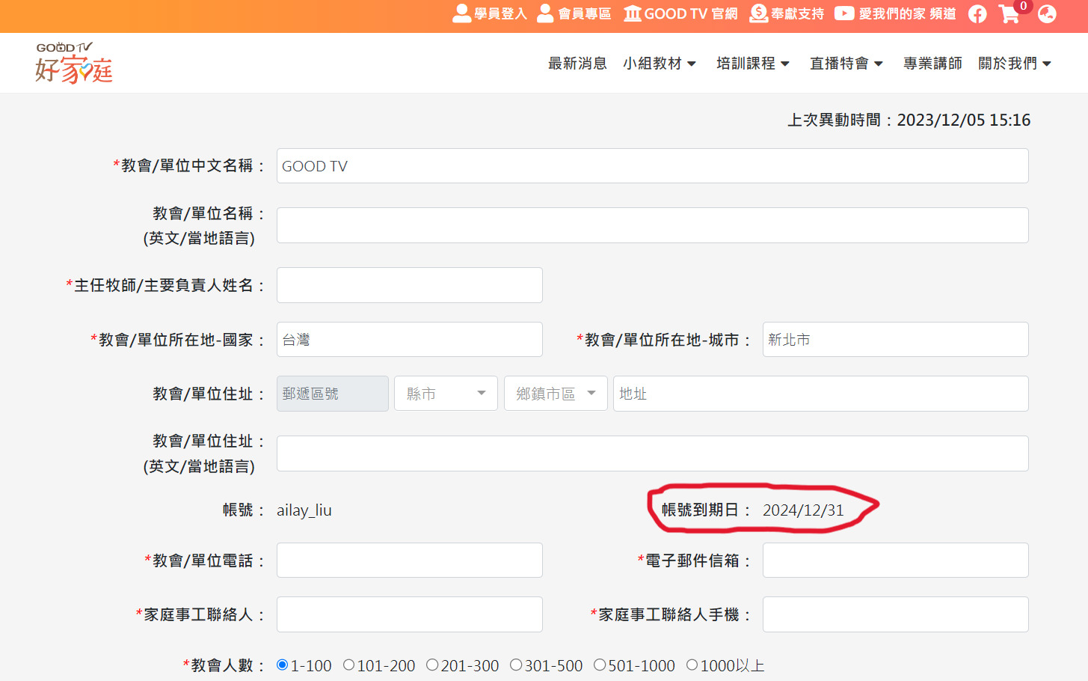Viewport: 1088px width, 681px height.
Task: Open GOOD TV 官網 building icon
Action: (633, 13)
